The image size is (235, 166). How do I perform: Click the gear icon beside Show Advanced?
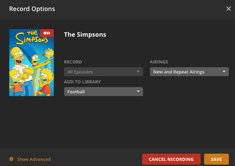tap(11, 159)
